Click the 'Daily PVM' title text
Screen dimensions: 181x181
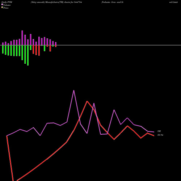[x=7, y=2]
